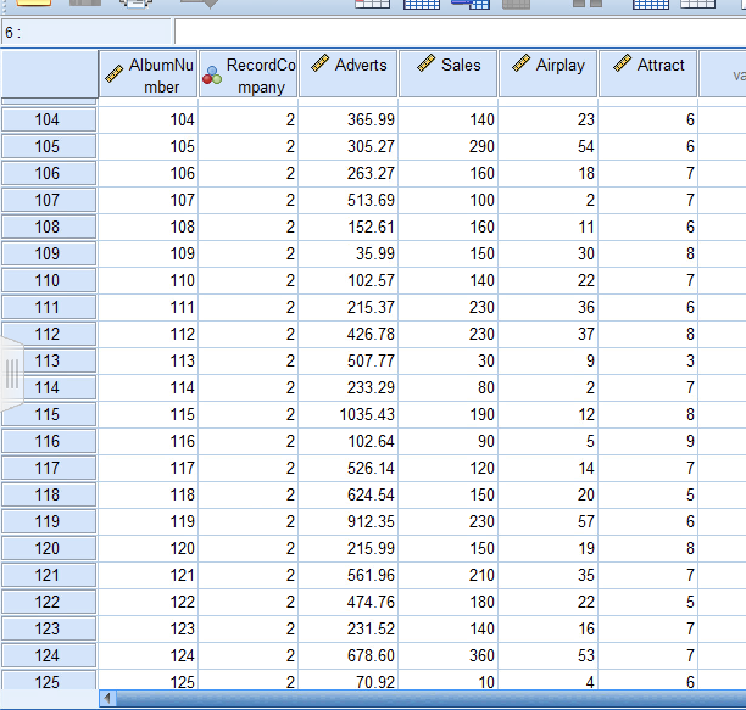The height and width of the screenshot is (710, 746).
Task: Click Adverts cell 35.99
Action: point(348,253)
